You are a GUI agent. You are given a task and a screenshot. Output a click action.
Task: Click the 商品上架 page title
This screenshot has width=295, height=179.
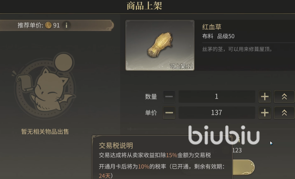(x=144, y=6)
